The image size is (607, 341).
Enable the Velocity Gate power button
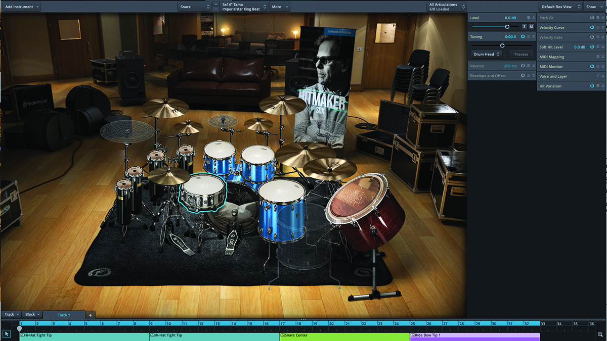592,37
